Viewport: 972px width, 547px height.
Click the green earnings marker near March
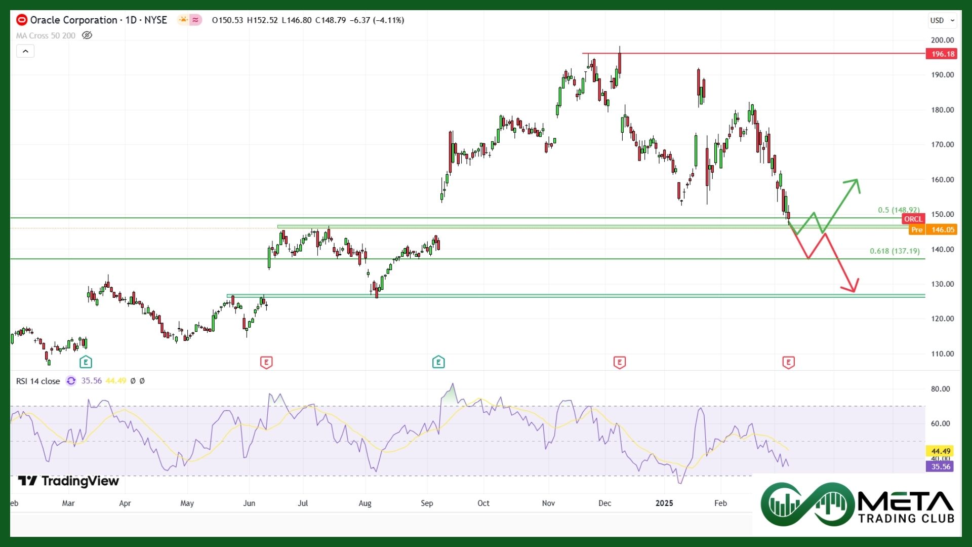click(x=86, y=362)
